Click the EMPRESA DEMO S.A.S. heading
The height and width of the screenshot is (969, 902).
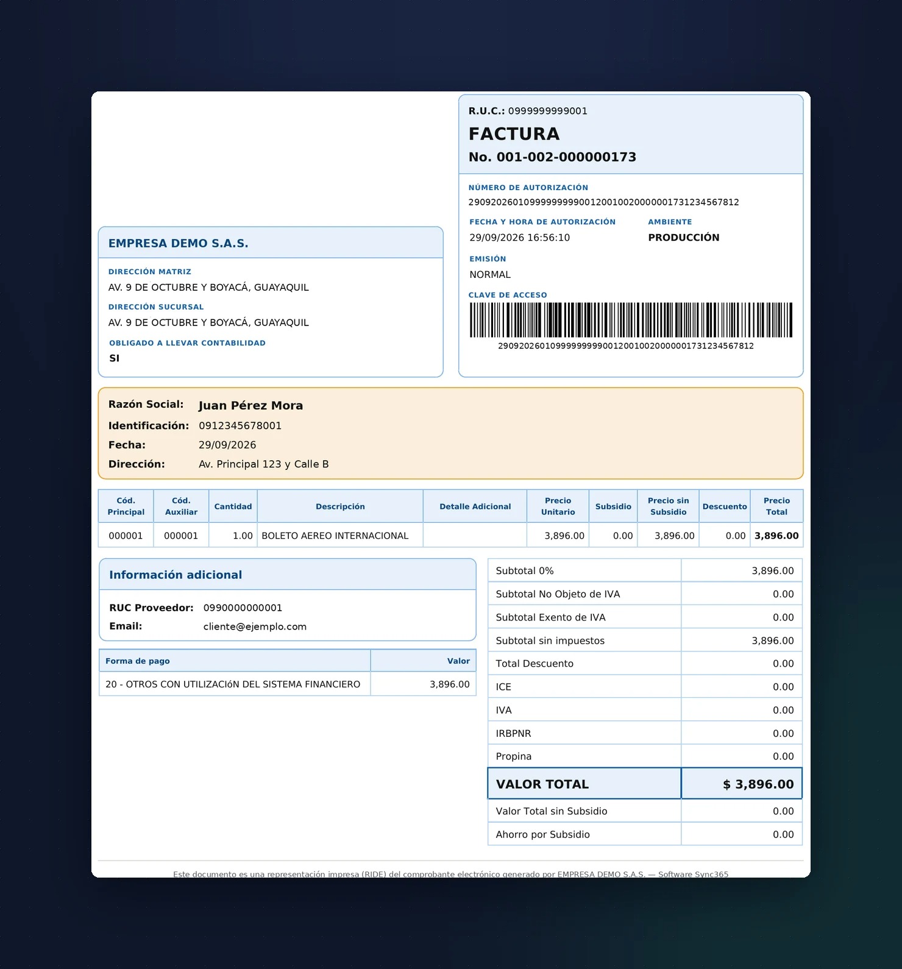(x=179, y=243)
